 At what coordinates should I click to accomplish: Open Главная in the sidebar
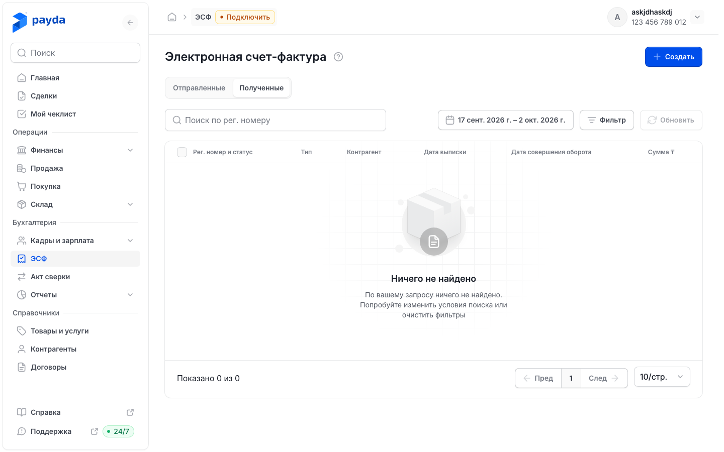pos(75,78)
